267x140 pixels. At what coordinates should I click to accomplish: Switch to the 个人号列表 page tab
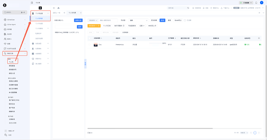pos(72,13)
